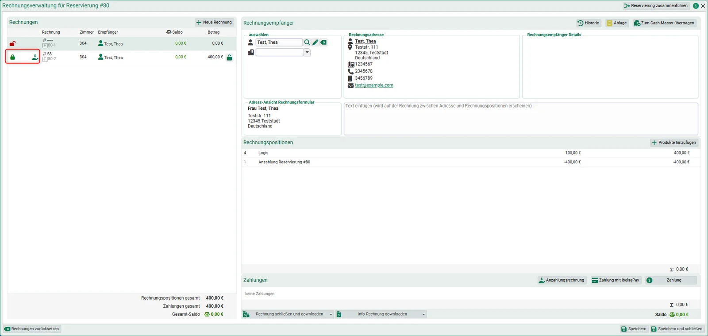Click the red open lock on invoice 80-1
This screenshot has height=336, width=708.
click(x=12, y=43)
